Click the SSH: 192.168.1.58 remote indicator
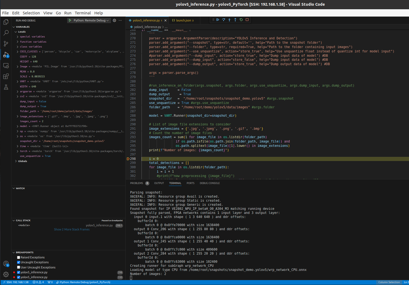Viewport: 409px width, 285px height. tap(16, 282)
